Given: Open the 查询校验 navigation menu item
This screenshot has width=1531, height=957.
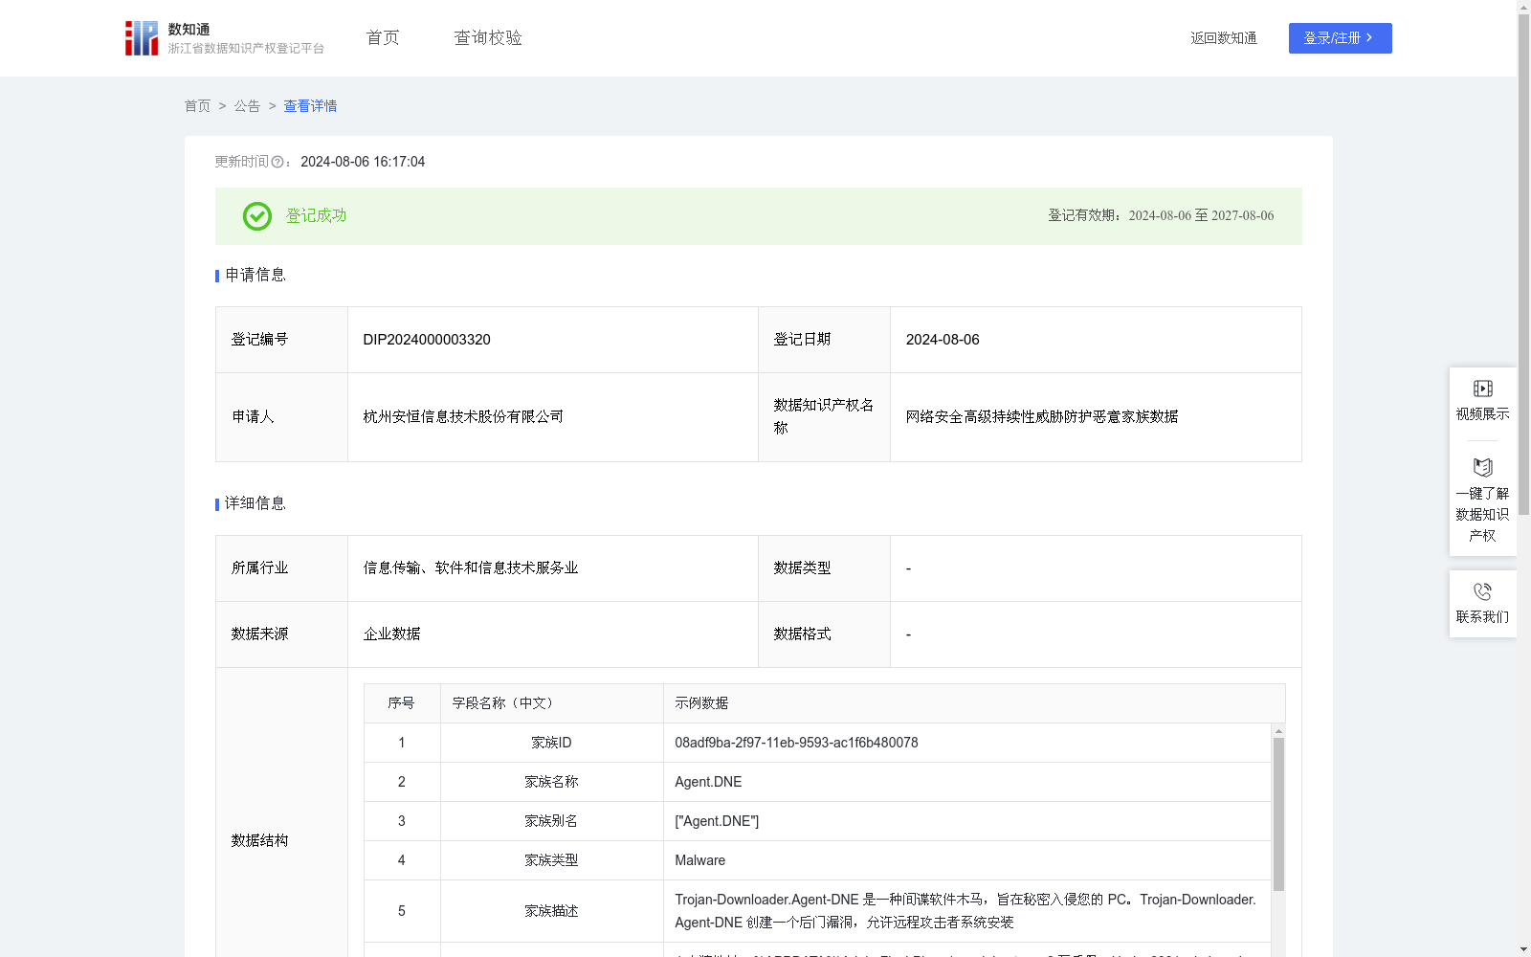Looking at the screenshot, I should click(488, 37).
